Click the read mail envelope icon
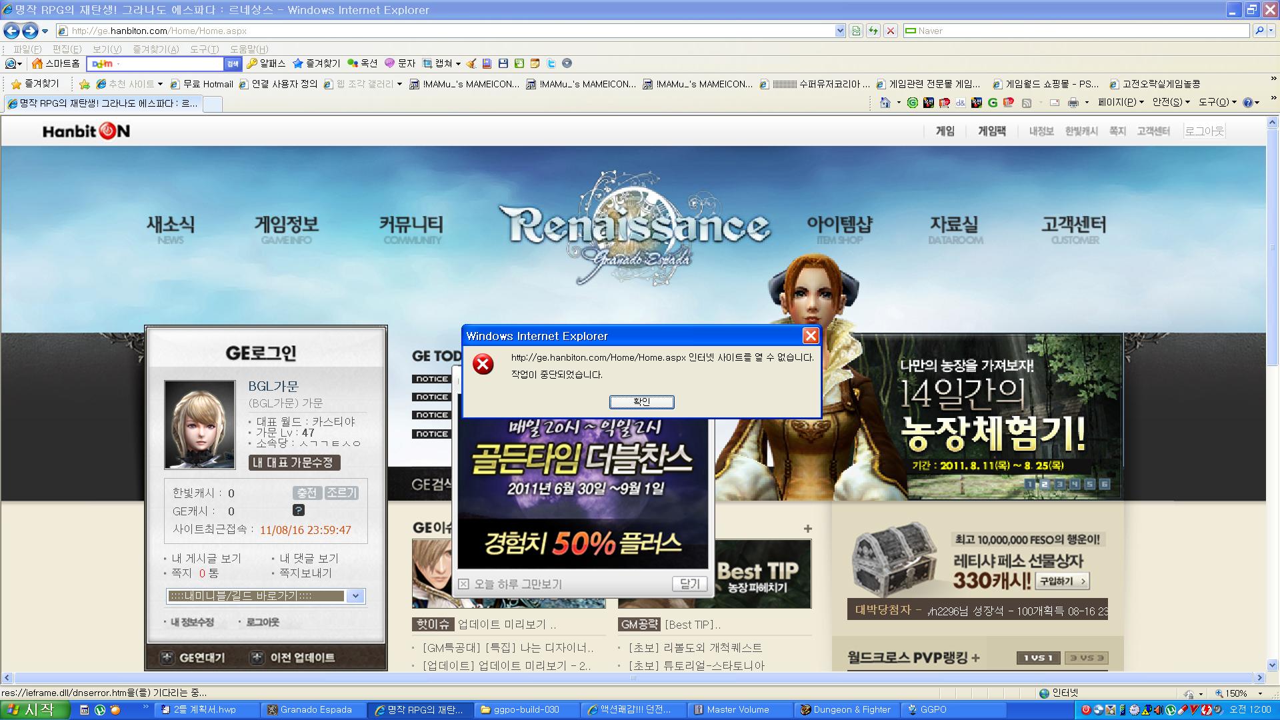Viewport: 1280px width, 720px height. pos(1055,102)
